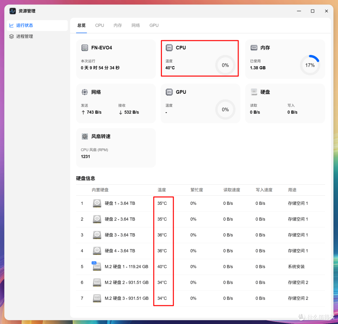
Task: Click the fan icon in 风扇转速 card
Action: [84, 136]
